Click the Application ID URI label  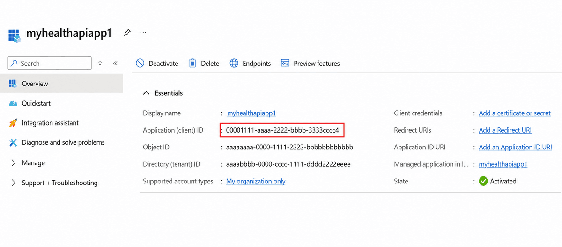(420, 147)
